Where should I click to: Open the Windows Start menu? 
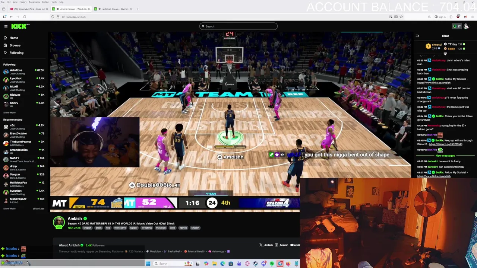(148, 264)
